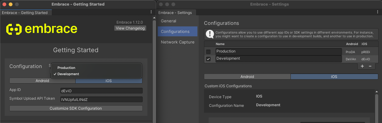Click the DeVAn Android ID cell
Viewport: 382px width, 123px height.
click(351, 59)
